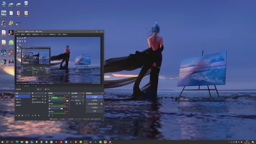Open advanced audio properties in mixer footer
Viewport: 256px width, 144px height.
click(49, 116)
